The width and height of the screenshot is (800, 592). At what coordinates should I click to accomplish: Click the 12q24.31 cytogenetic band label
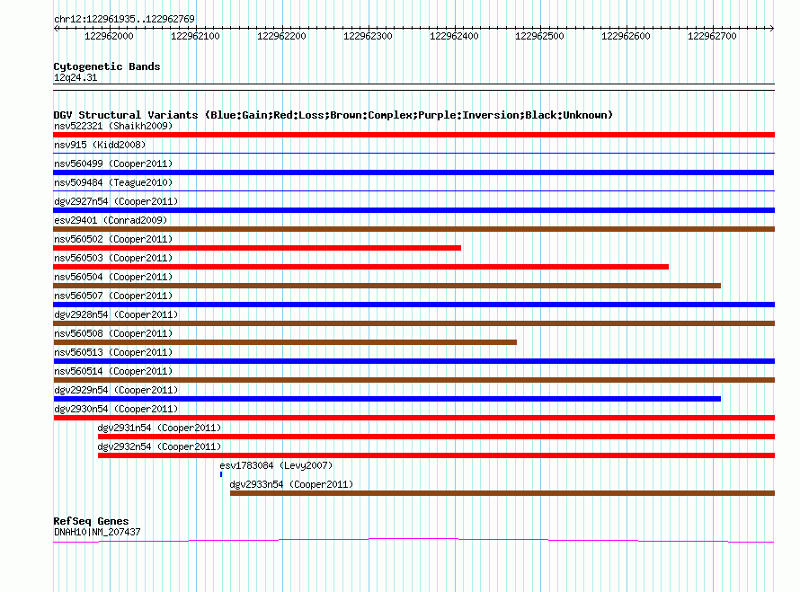tap(76, 77)
